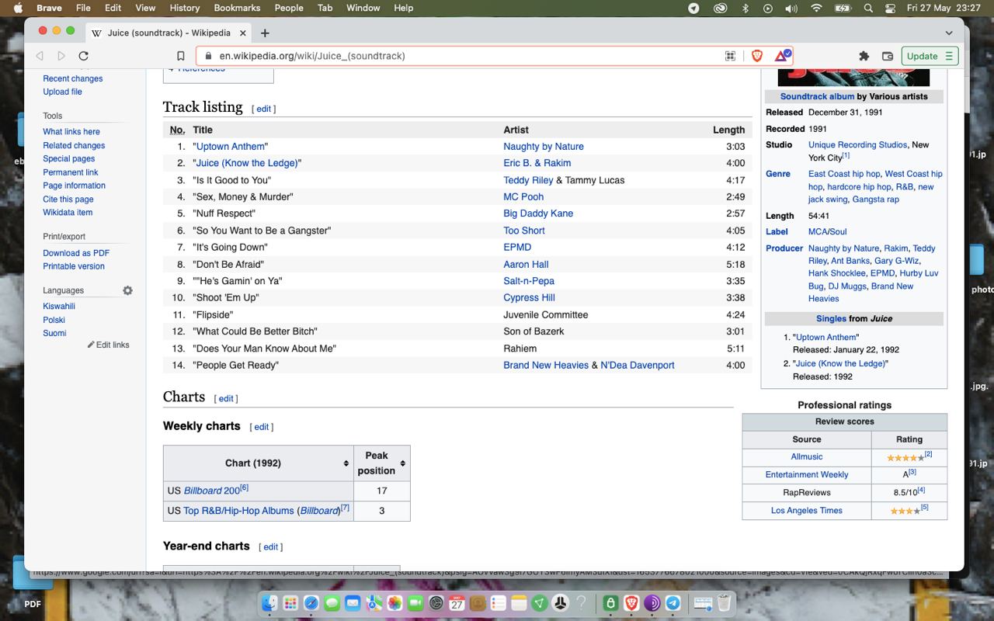Open the View menu
The height and width of the screenshot is (621, 994).
(x=145, y=8)
